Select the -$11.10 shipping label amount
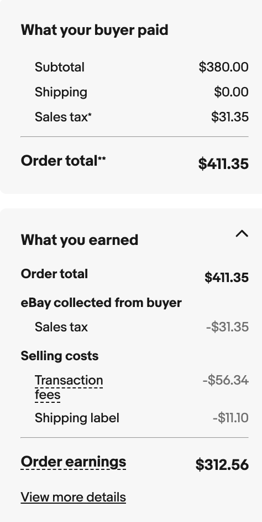Image resolution: width=262 pixels, height=522 pixels. pyautogui.click(x=230, y=418)
